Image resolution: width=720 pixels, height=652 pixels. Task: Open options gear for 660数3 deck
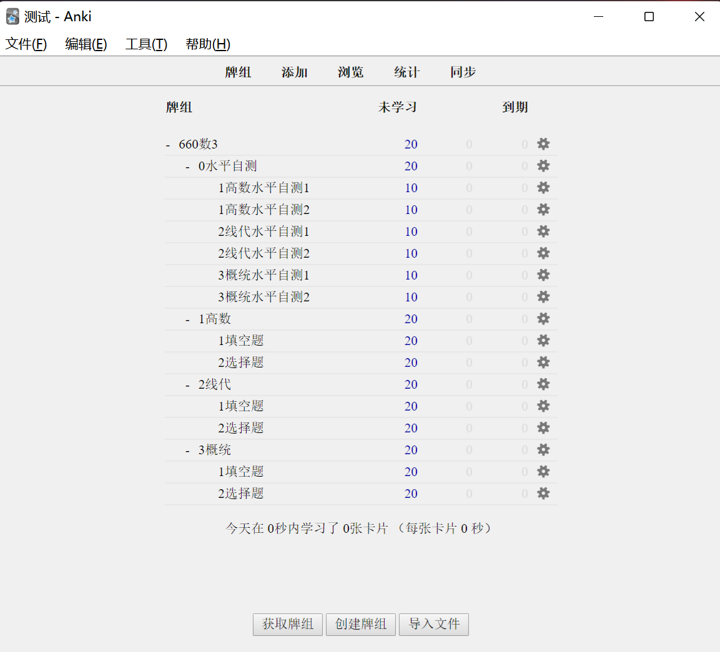click(543, 144)
